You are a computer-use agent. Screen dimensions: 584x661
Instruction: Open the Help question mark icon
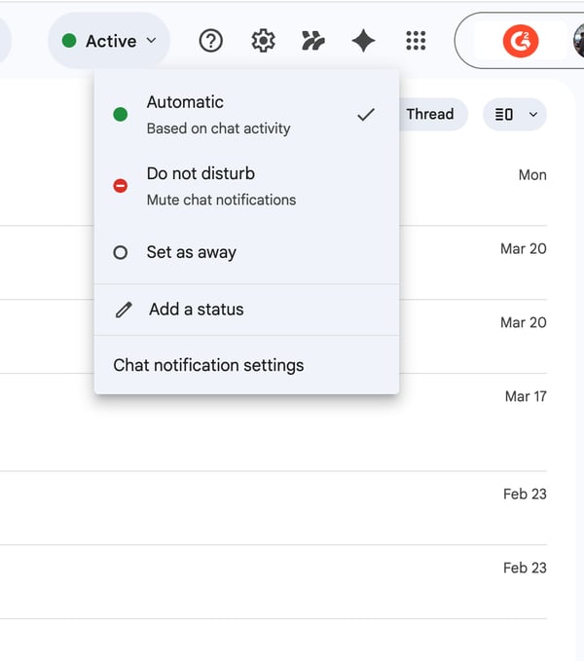click(x=210, y=41)
